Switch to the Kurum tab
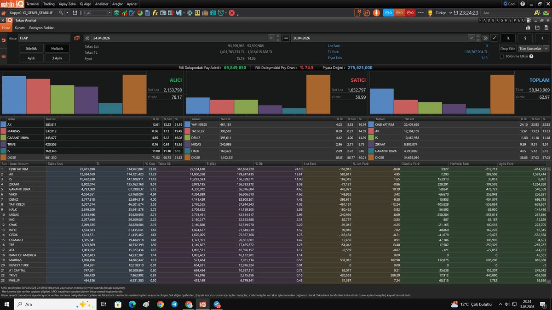This screenshot has width=552, height=310. [19, 28]
